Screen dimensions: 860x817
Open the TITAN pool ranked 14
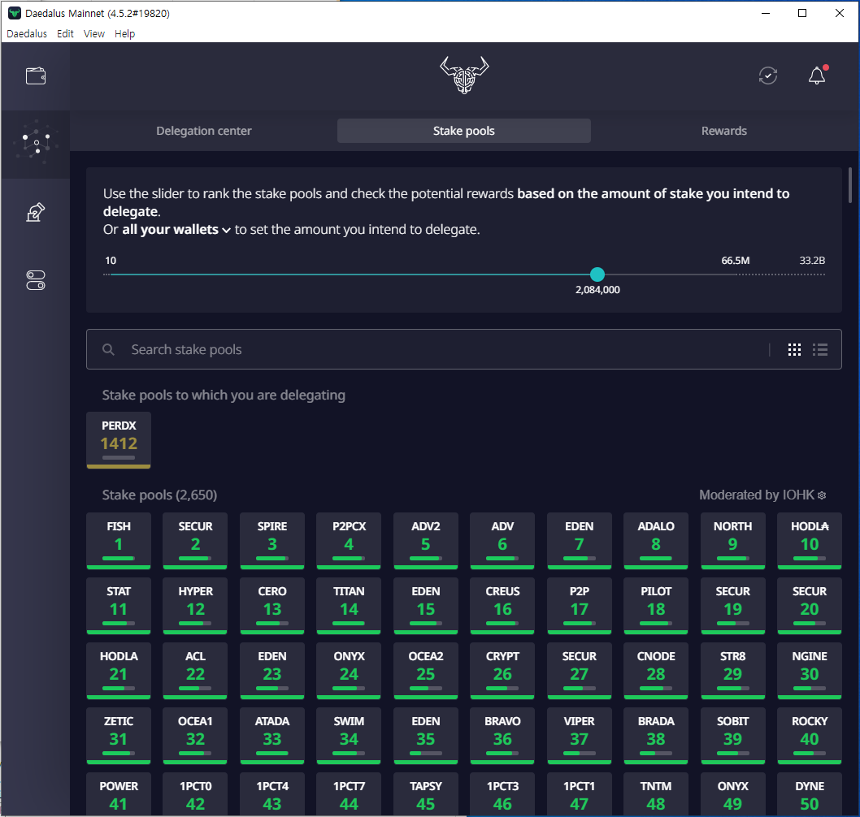tap(349, 606)
